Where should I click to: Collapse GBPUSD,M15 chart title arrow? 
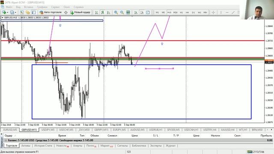point(2,18)
